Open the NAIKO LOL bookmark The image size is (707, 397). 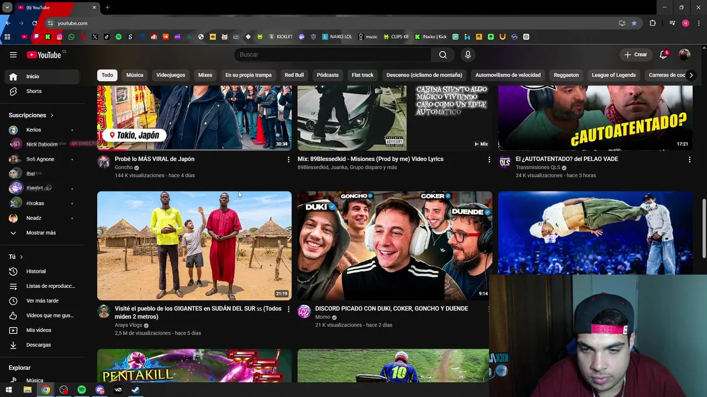(337, 37)
